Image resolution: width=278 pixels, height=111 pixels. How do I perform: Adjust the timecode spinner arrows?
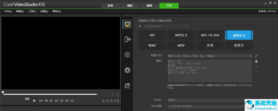(x=118, y=101)
